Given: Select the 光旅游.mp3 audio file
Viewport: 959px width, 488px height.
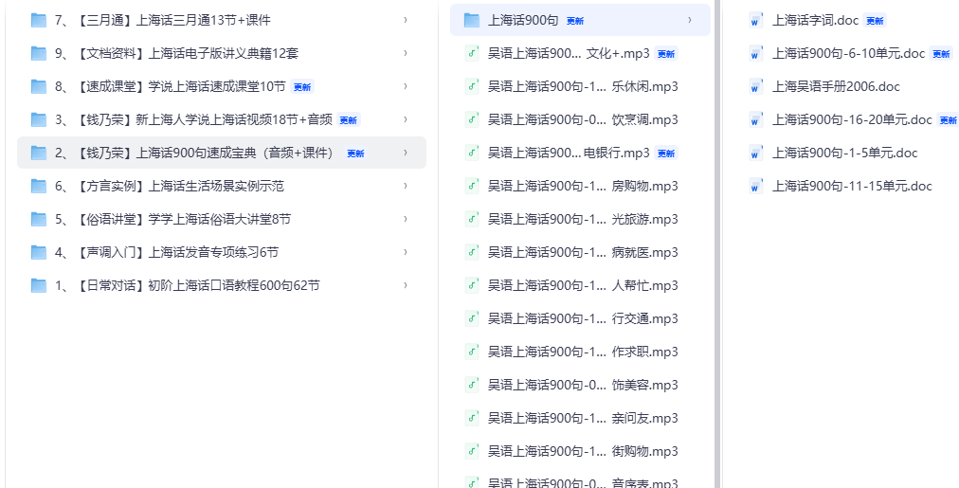Looking at the screenshot, I should [583, 219].
